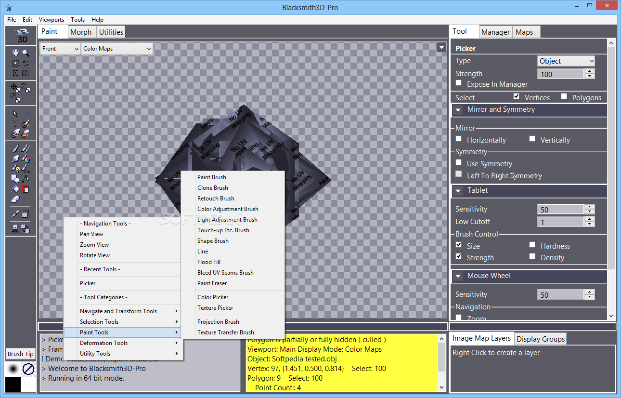Select the dotted rectangle selection icon in toolbar
This screenshot has width=621, height=398.
pyautogui.click(x=26, y=114)
